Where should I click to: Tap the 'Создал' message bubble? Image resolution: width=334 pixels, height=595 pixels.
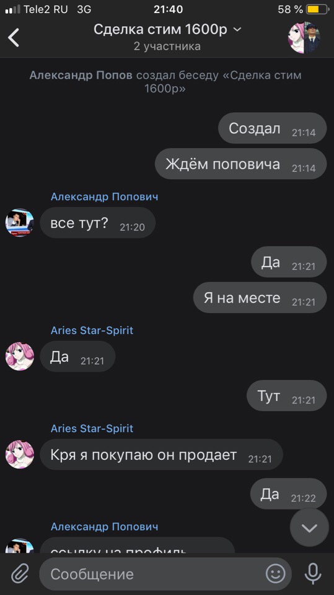[x=272, y=128]
